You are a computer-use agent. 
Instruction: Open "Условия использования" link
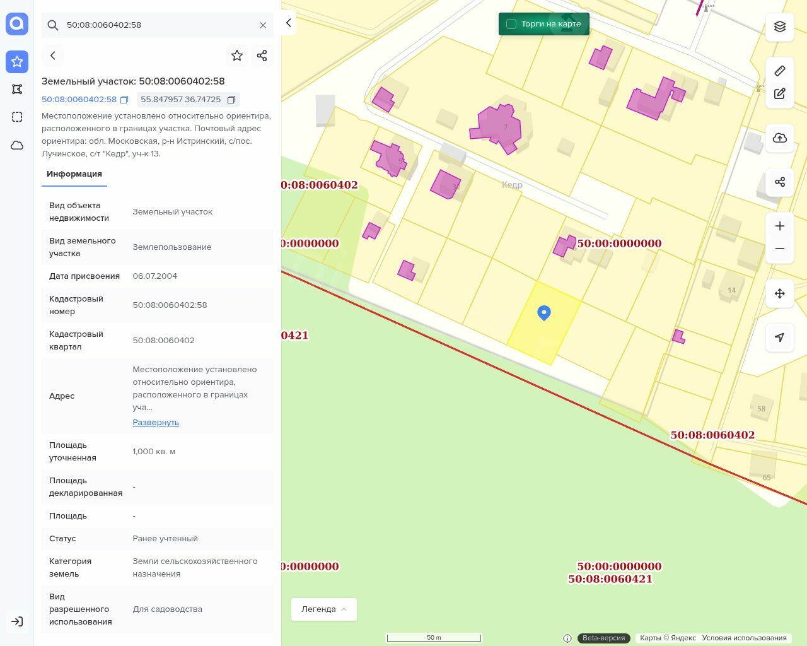coord(744,638)
